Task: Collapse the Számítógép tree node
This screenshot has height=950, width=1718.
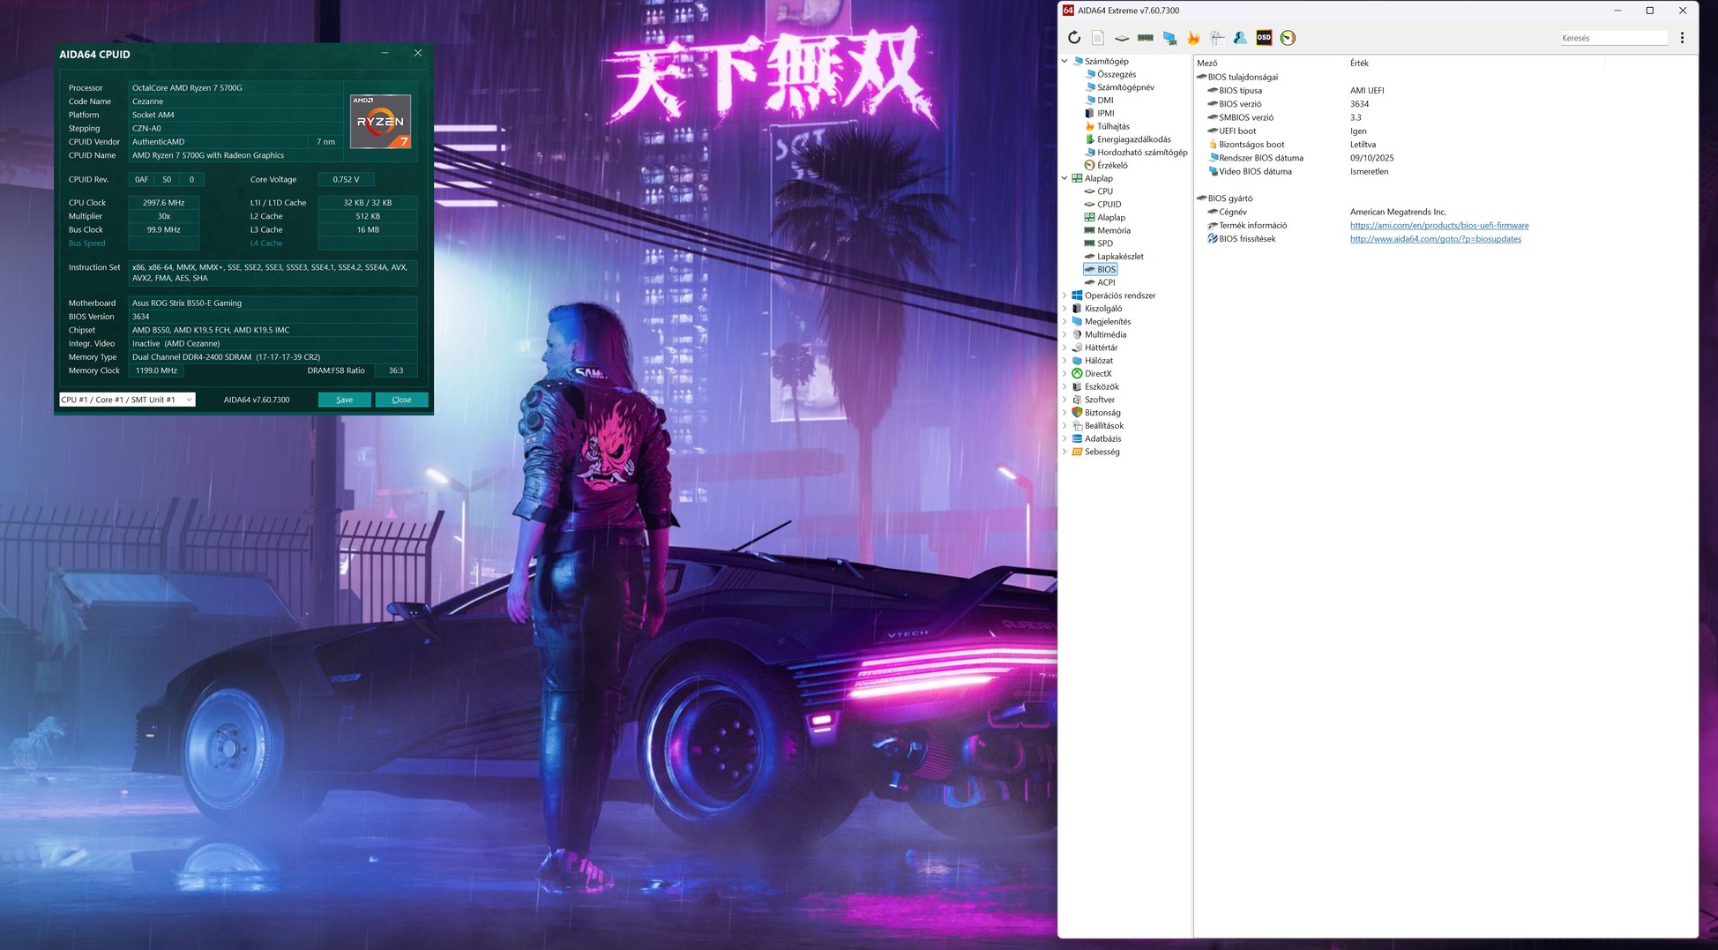Action: tap(1064, 61)
